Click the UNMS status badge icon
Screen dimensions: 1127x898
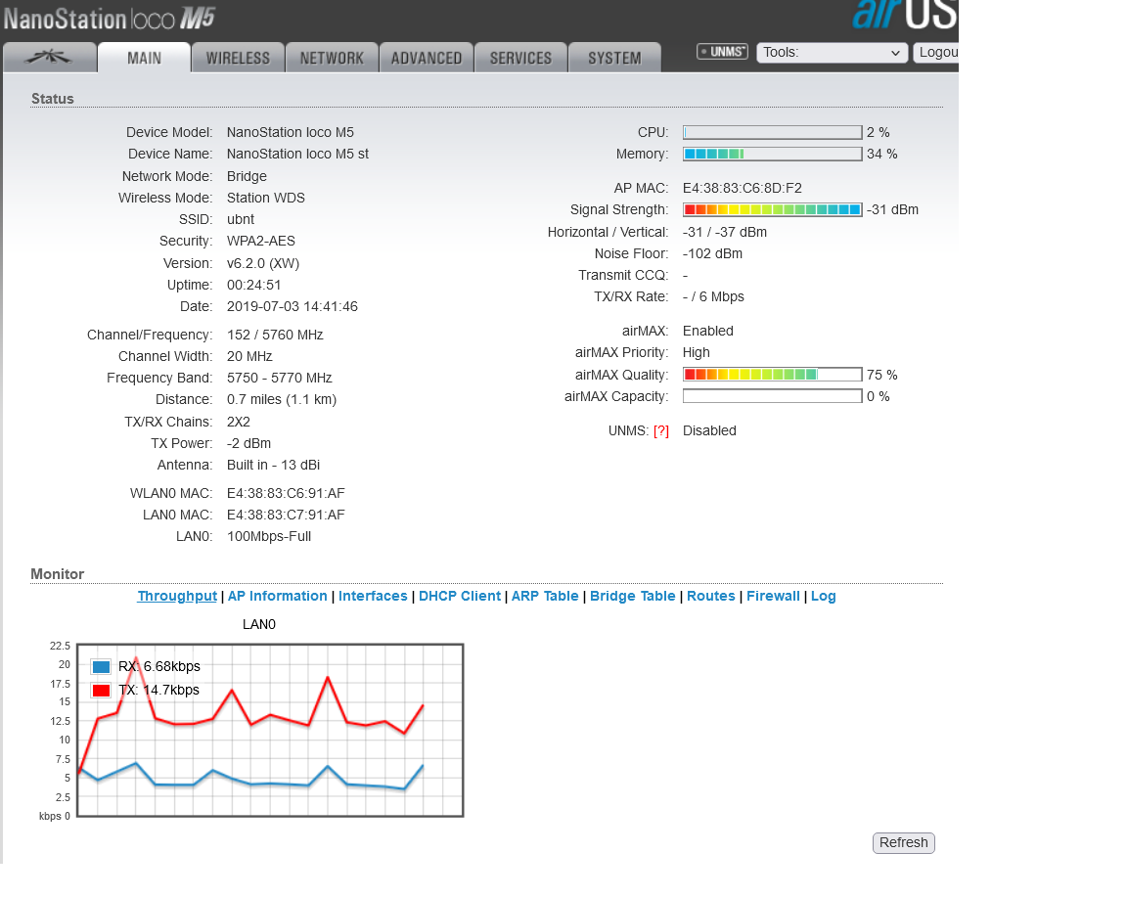722,52
